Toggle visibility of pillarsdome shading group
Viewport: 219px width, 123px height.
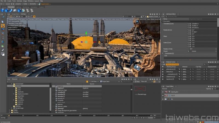163,69
